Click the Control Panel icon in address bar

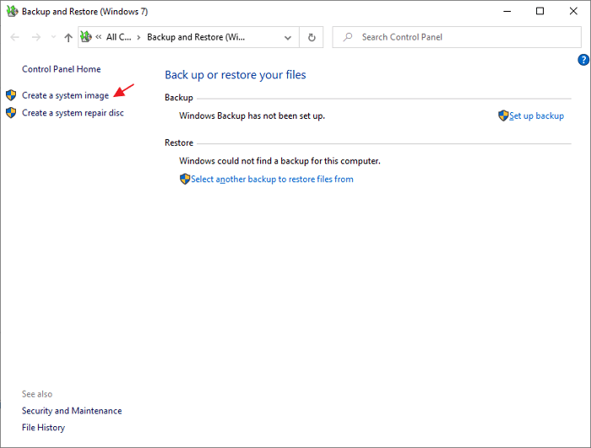tap(85, 38)
